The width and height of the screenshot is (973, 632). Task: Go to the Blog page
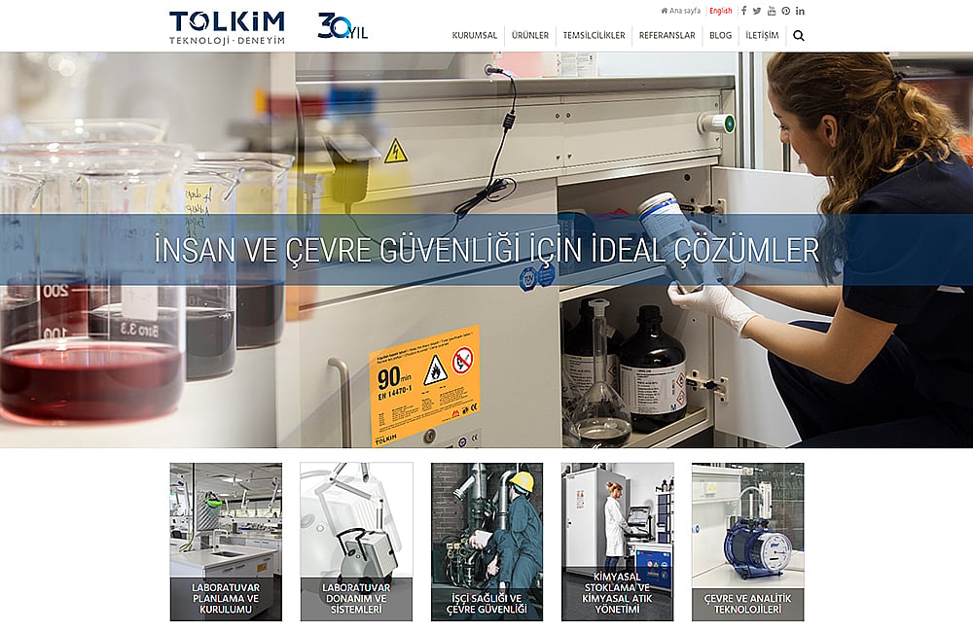[720, 35]
